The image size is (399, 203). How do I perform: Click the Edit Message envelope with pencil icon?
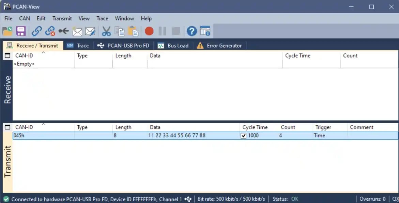click(90, 31)
